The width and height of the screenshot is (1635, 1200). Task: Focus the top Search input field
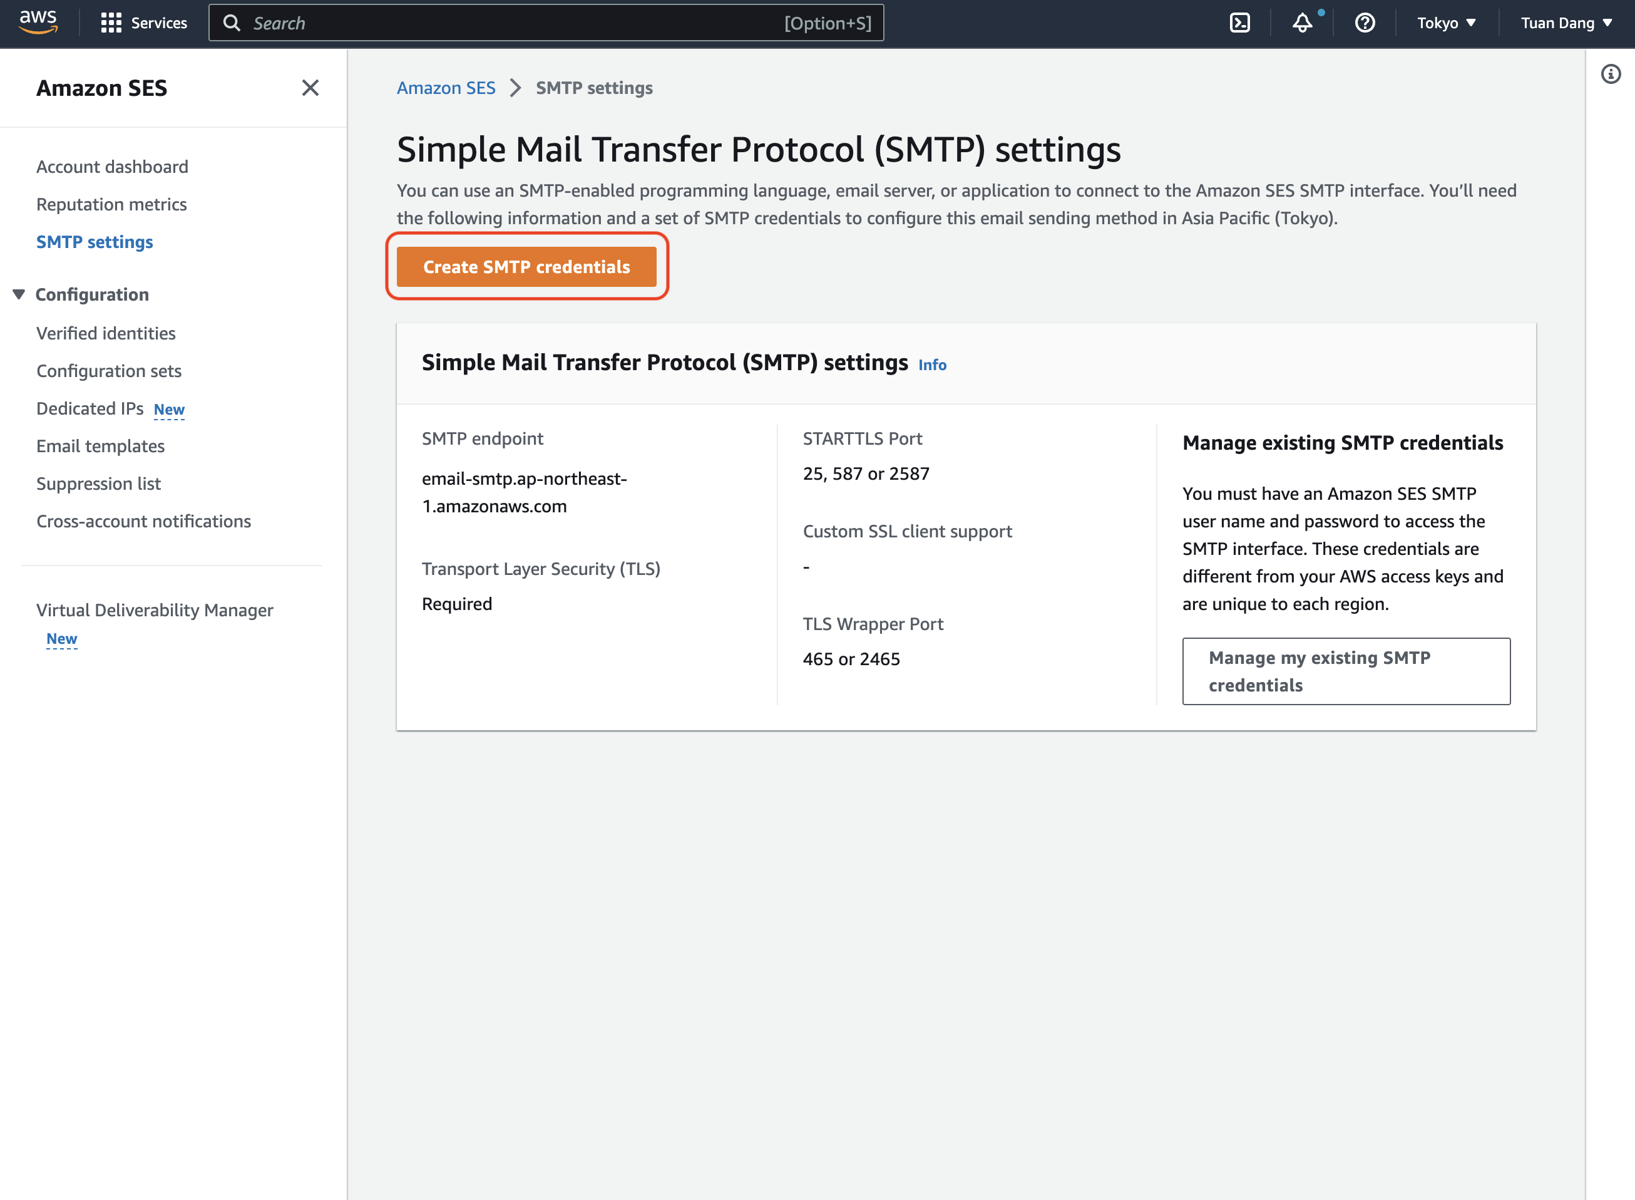546,23
